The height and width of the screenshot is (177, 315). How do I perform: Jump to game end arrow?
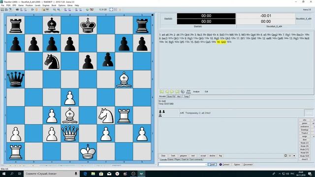pyautogui.click(x=177, y=91)
